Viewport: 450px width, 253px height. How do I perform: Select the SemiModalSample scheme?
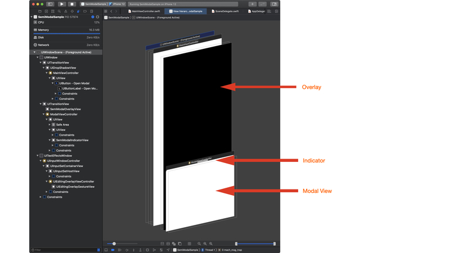(x=94, y=4)
